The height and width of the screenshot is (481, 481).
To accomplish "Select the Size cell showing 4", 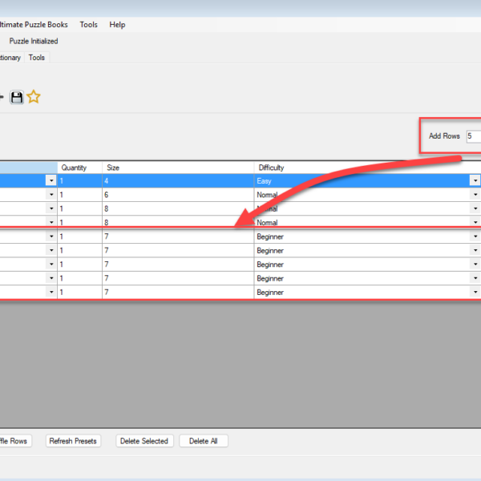I will pyautogui.click(x=176, y=181).
